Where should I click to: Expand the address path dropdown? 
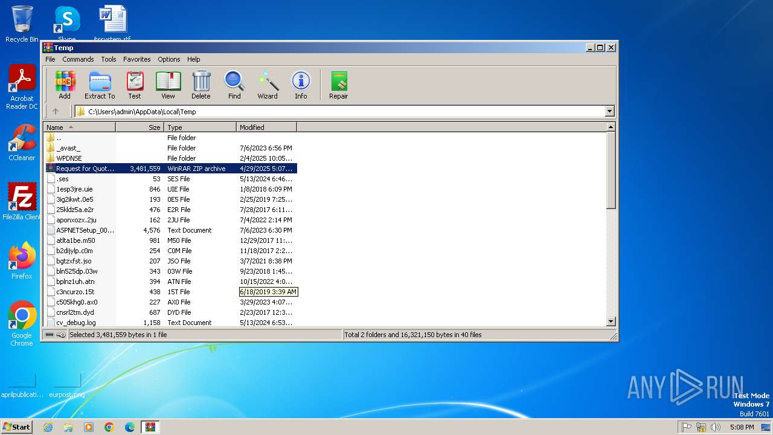pos(609,111)
